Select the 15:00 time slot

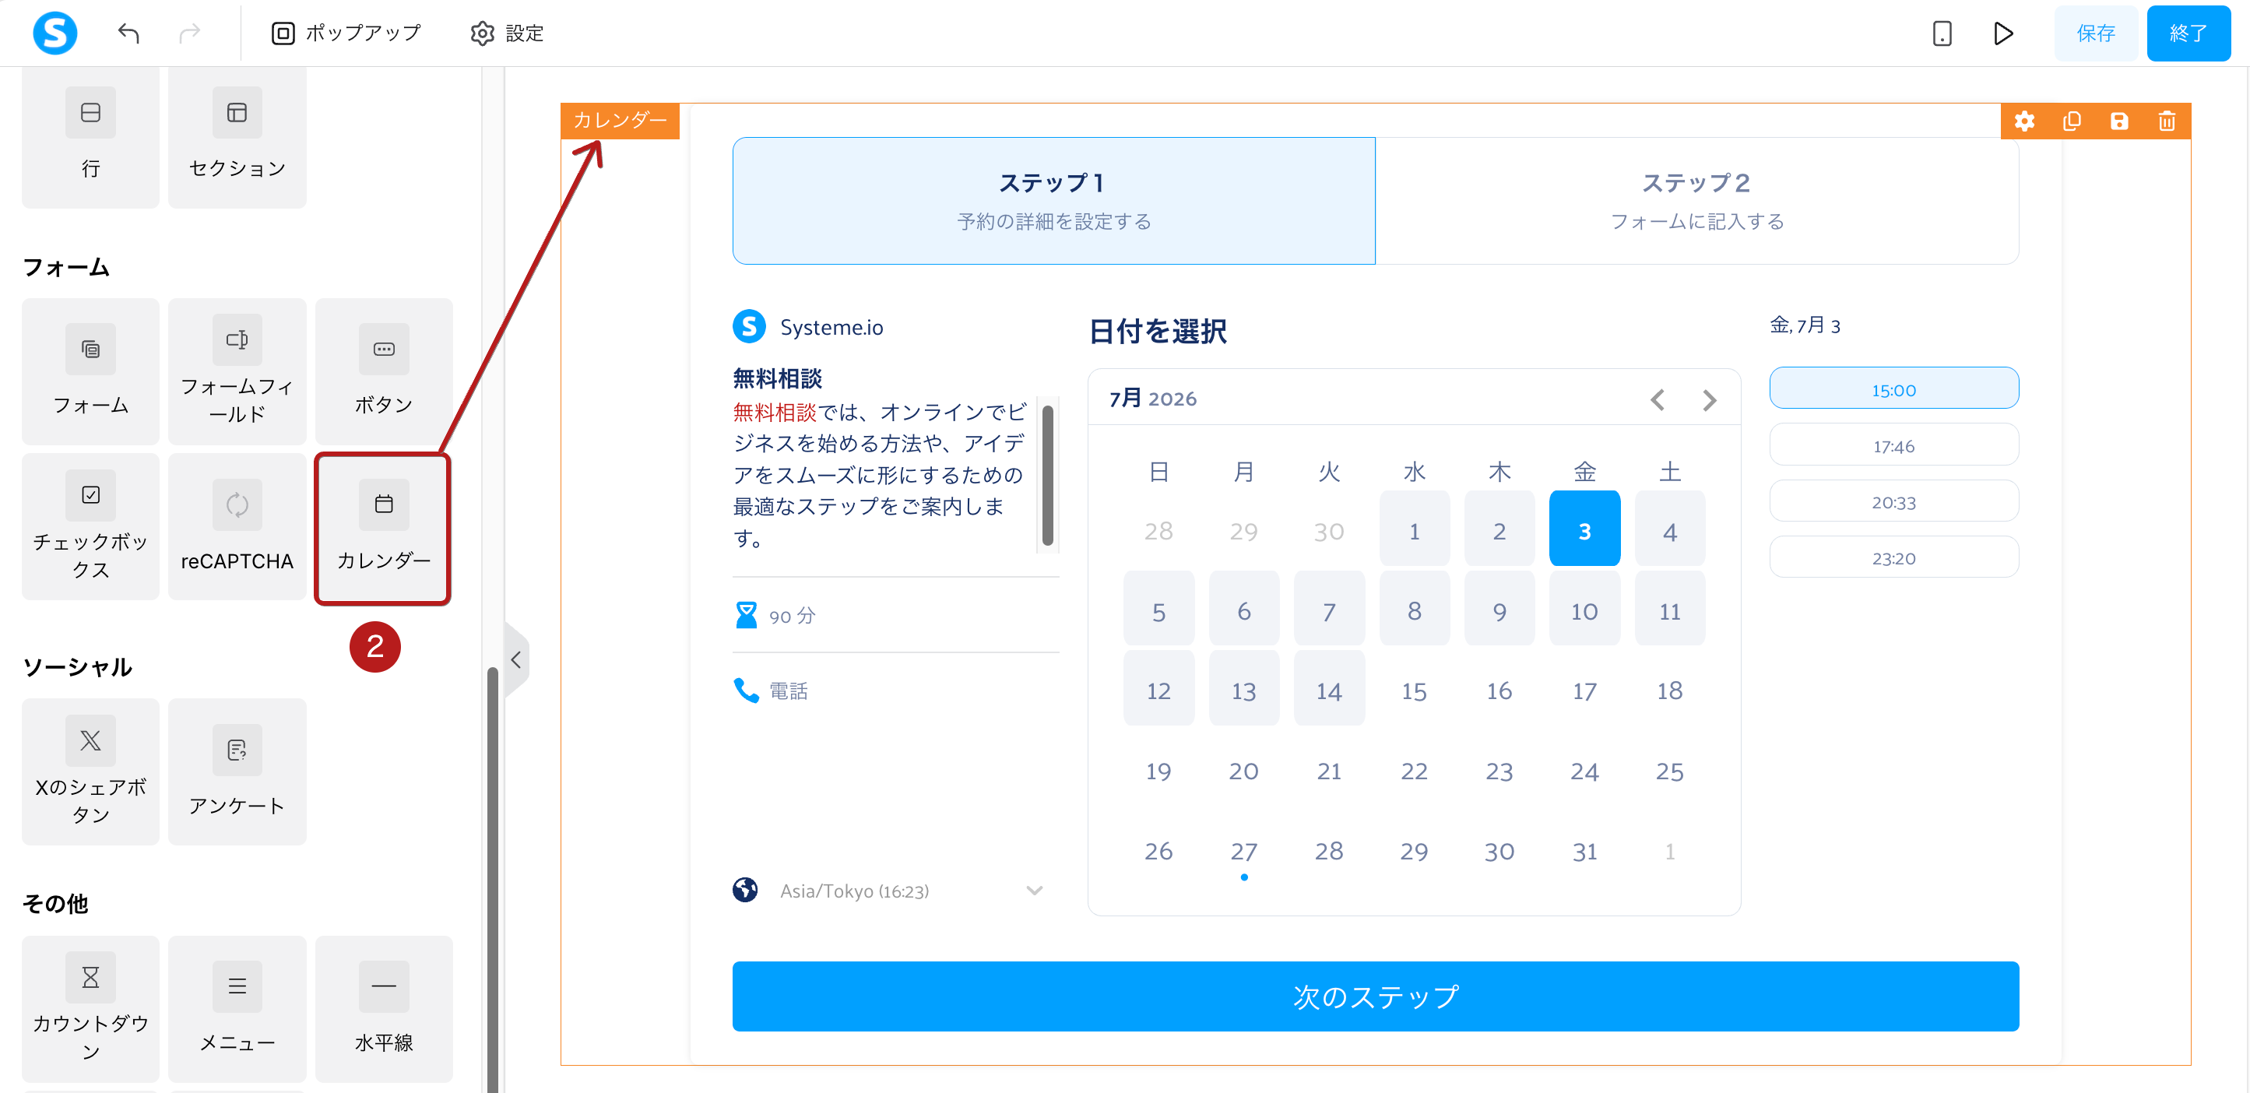1893,388
